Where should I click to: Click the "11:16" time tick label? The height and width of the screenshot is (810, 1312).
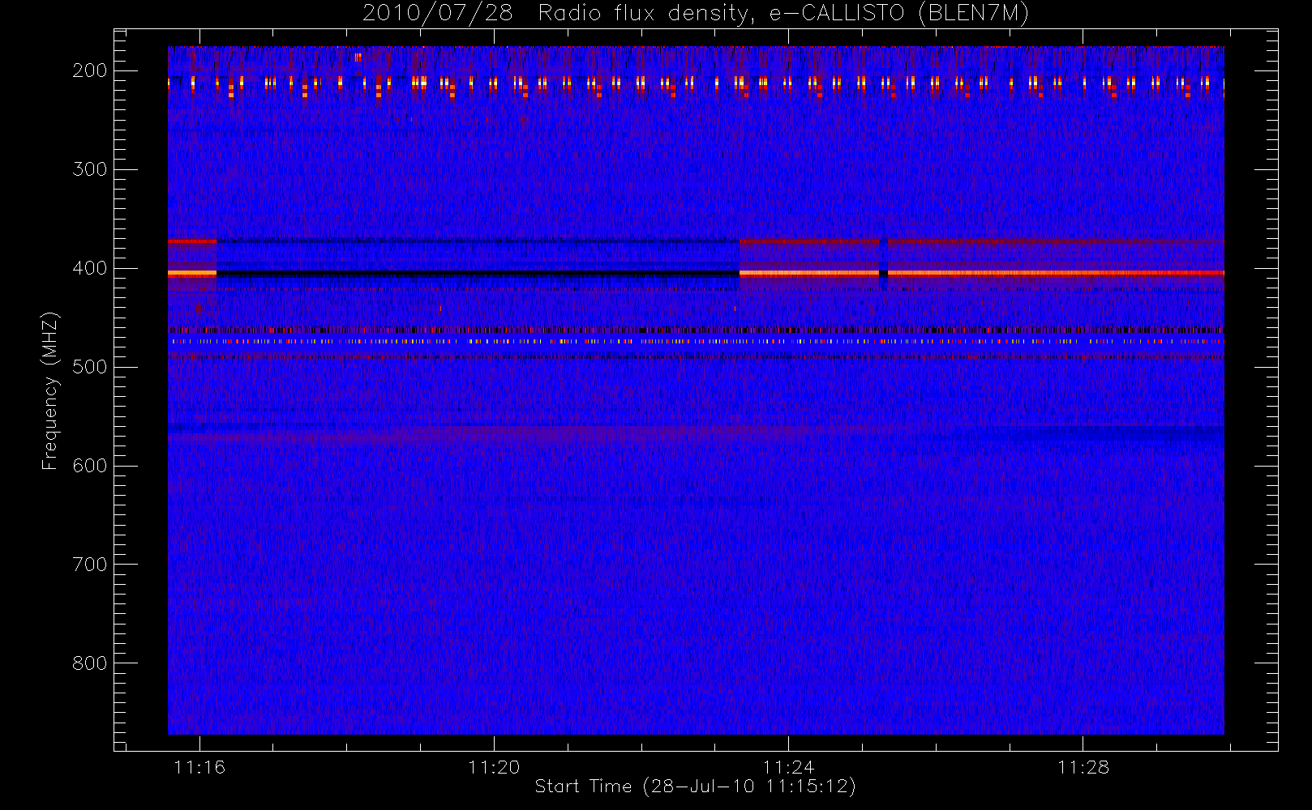click(x=199, y=767)
